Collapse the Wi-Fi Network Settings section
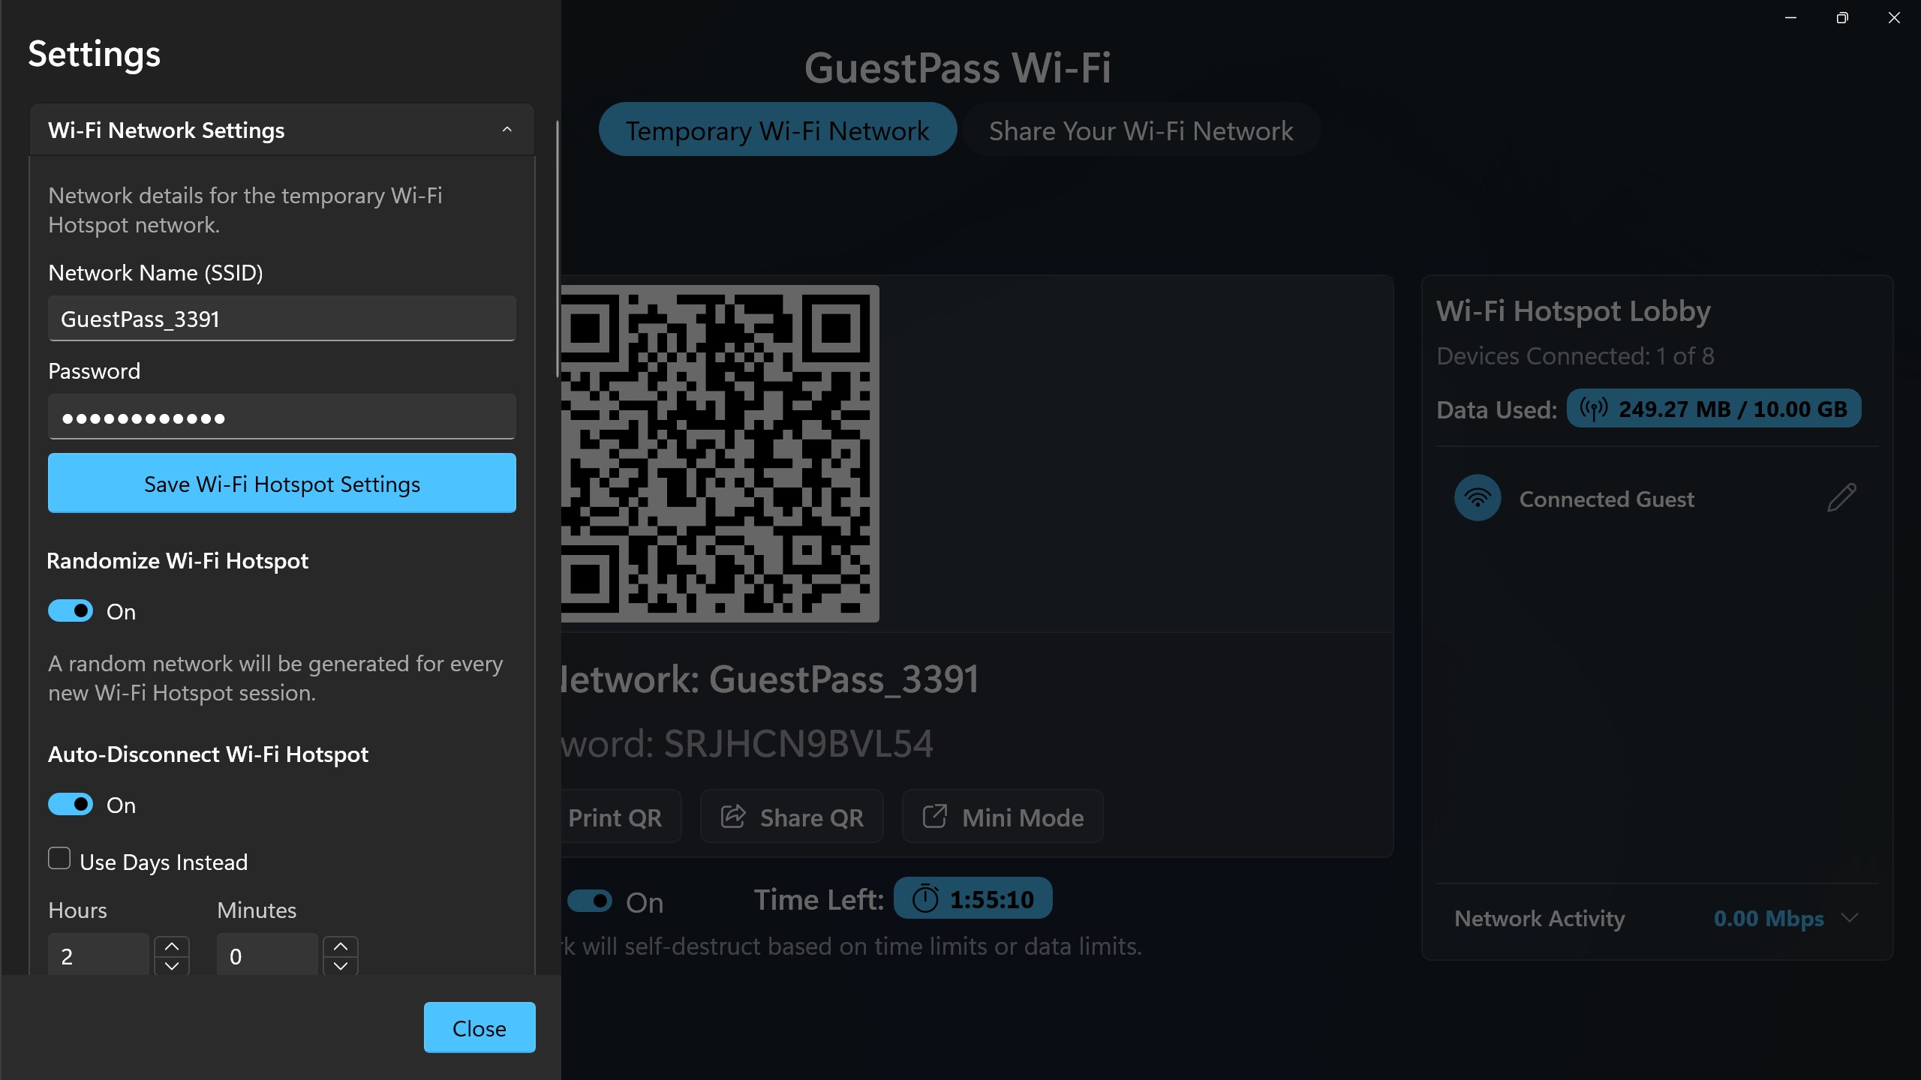Viewport: 1921px width, 1080px height. (x=507, y=130)
